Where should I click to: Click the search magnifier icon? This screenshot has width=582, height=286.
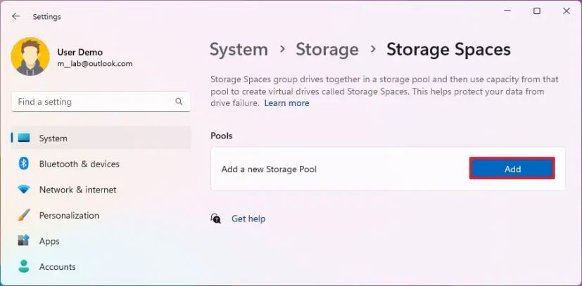pyautogui.click(x=179, y=102)
